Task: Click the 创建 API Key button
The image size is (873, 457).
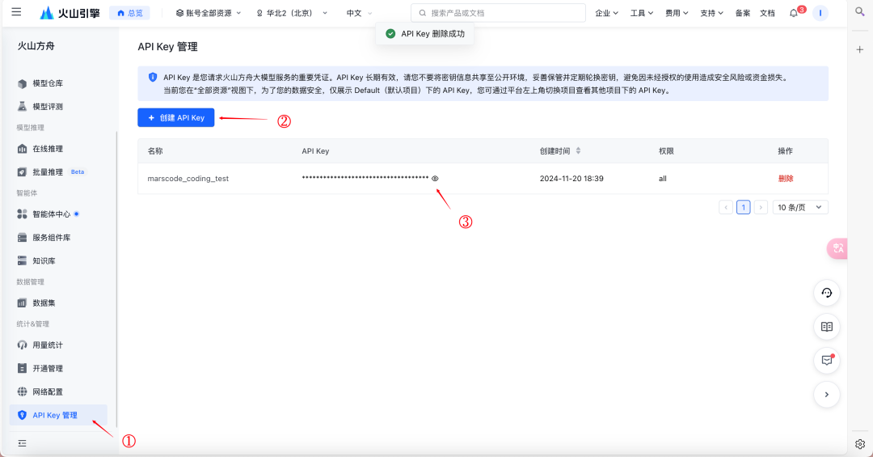Action: (176, 117)
